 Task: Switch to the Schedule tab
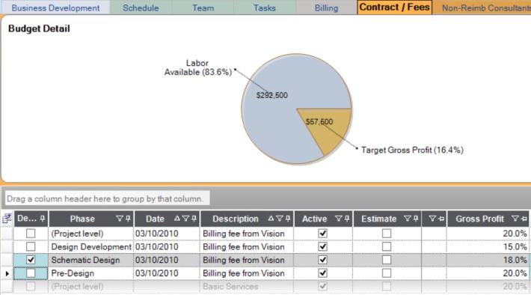point(141,7)
